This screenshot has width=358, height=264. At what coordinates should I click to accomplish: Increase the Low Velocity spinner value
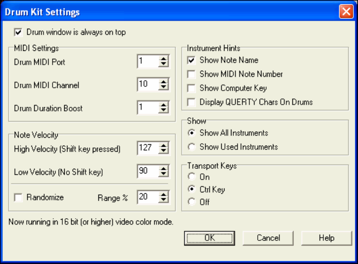point(163,168)
